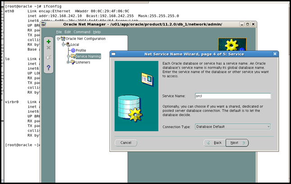Select the Profile tree item
The image size is (291, 184).
(81, 50)
